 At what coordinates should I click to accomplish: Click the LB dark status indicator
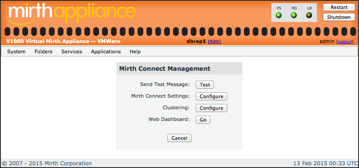309,16
